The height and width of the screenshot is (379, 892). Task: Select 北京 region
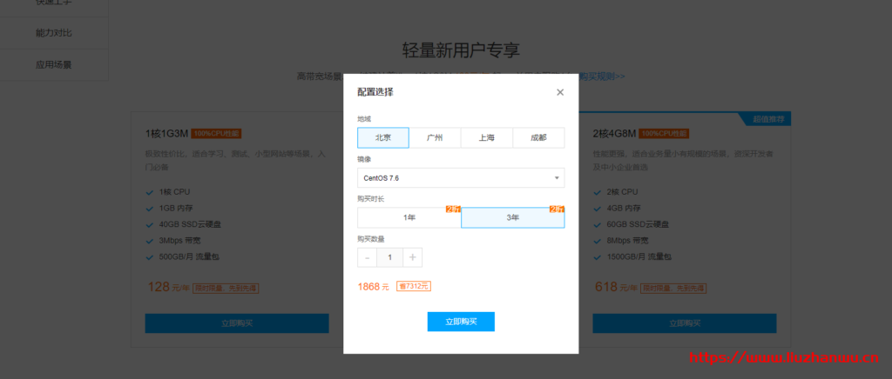(x=383, y=137)
